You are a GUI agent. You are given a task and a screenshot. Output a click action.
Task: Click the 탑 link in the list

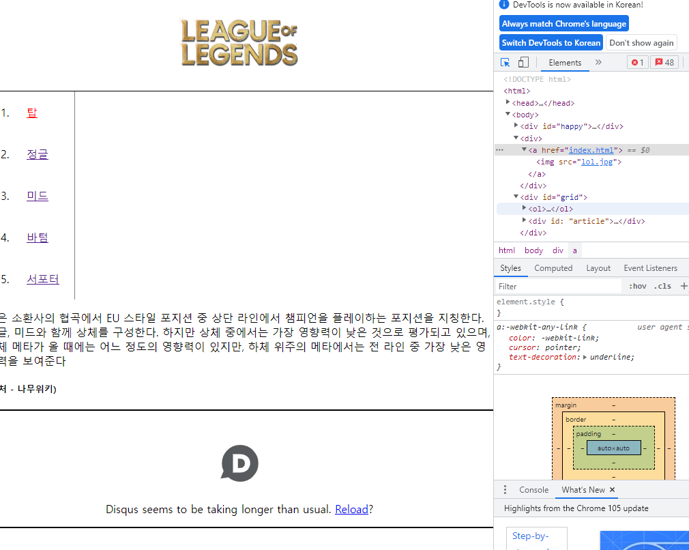coord(32,113)
